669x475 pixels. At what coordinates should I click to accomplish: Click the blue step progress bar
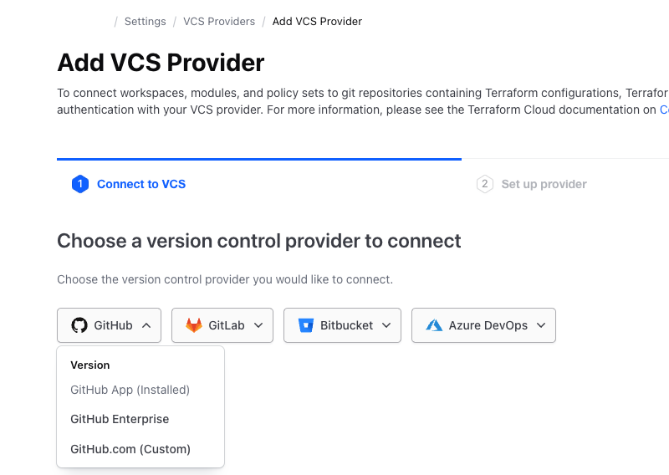(x=259, y=159)
